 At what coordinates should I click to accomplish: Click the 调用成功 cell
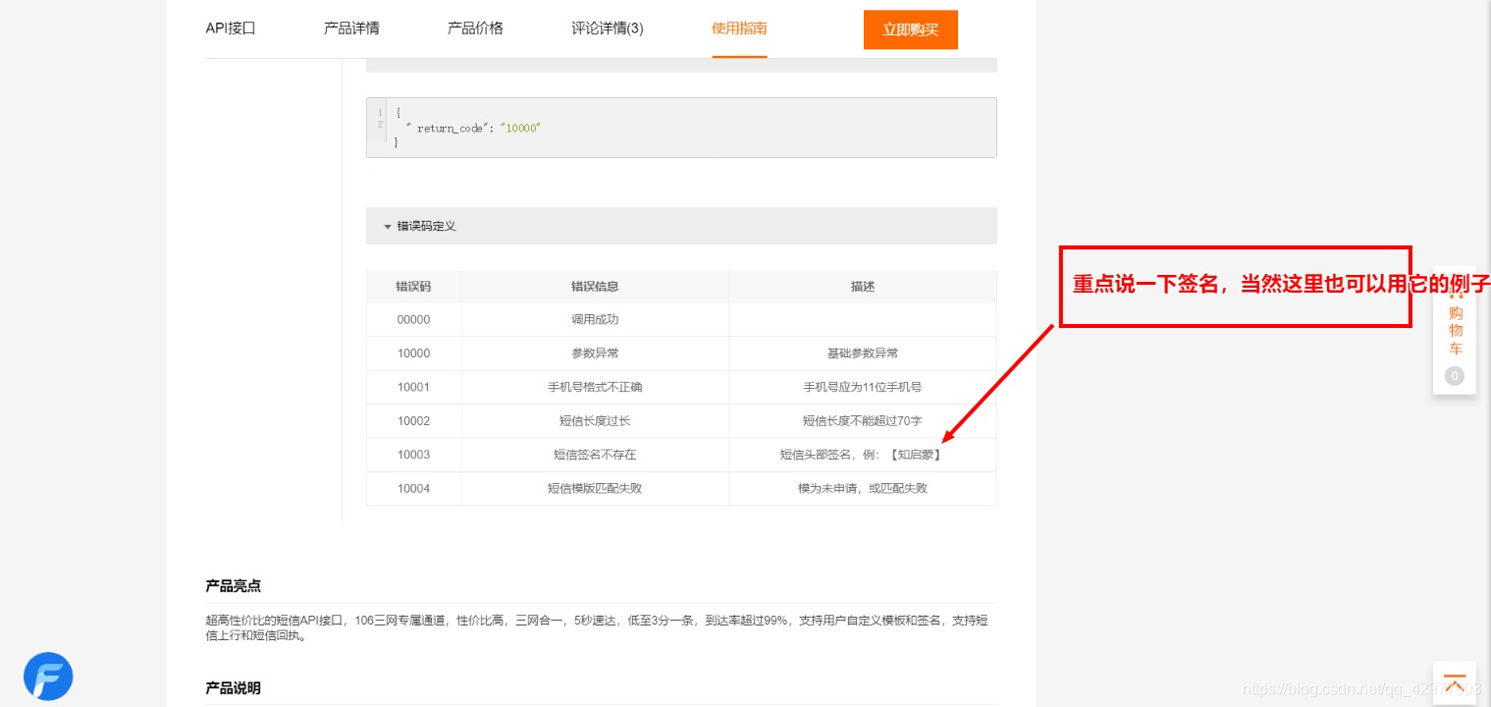(595, 320)
